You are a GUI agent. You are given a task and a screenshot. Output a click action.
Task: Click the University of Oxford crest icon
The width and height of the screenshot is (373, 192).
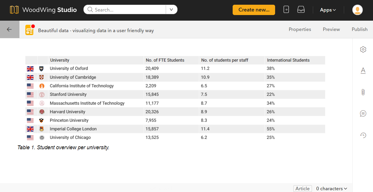tap(41, 68)
